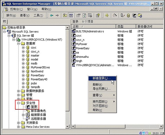This screenshot has height=135, width=165.
Task: Click the master database icon
Action: [x=28, y=56]
